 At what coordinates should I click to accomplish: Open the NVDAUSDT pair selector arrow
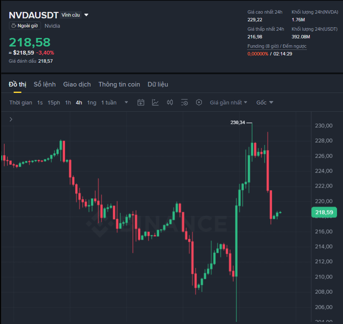coord(86,15)
